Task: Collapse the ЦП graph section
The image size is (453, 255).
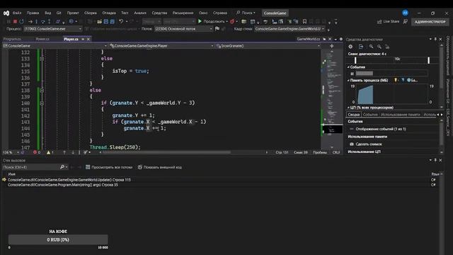Action: [348, 108]
